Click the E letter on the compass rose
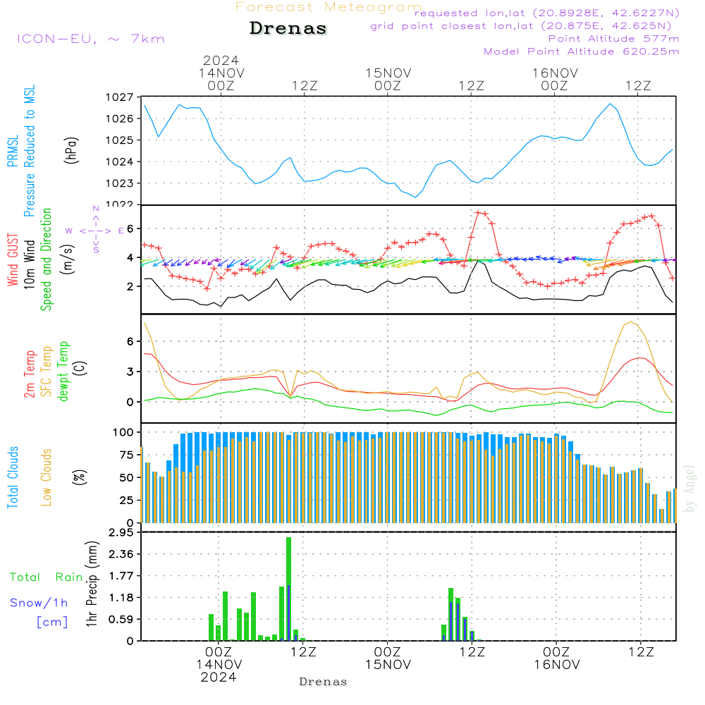Screen dimensions: 705x705 click(x=121, y=231)
